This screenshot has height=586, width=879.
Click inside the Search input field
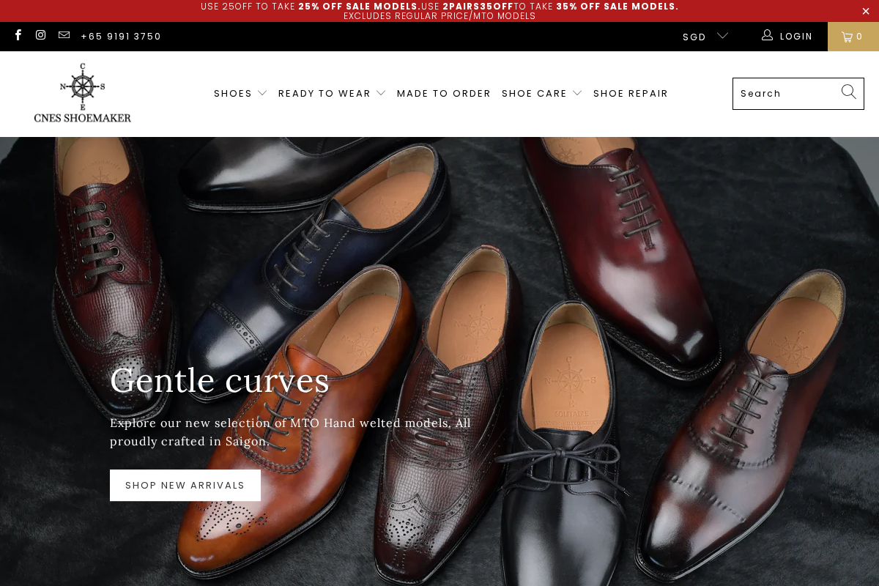[x=784, y=93]
